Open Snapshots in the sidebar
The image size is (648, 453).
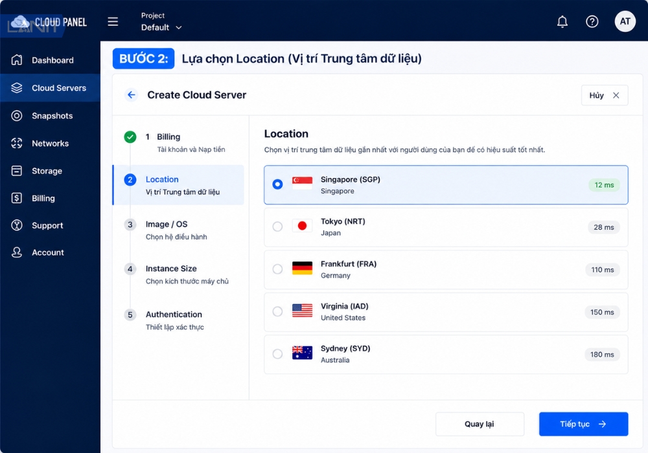[50, 116]
